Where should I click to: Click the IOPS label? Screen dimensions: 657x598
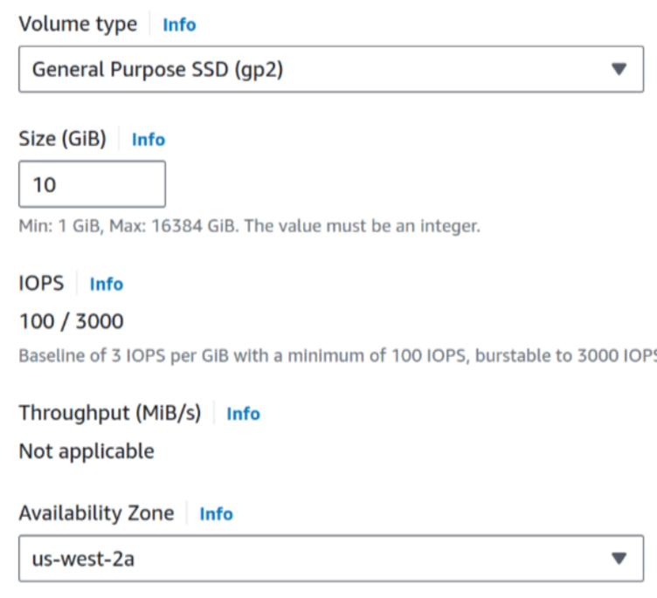coord(42,284)
